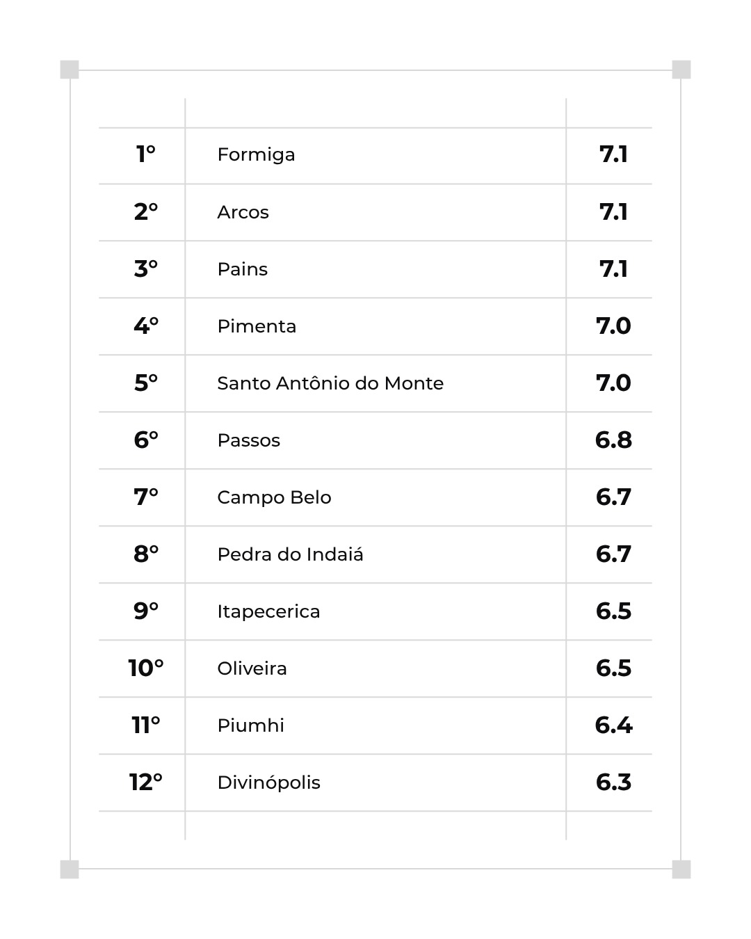Select Pimenta in the ranking list
Viewport: 751px width, 939px height.
click(257, 326)
